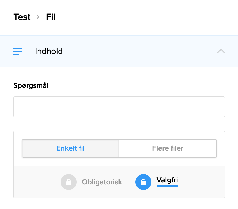Click the white area left of Enkelt fil

pos(18,148)
